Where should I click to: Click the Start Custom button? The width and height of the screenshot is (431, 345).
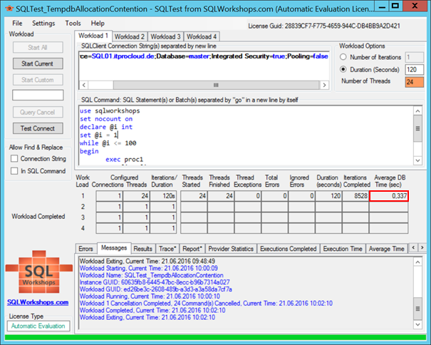(38, 80)
